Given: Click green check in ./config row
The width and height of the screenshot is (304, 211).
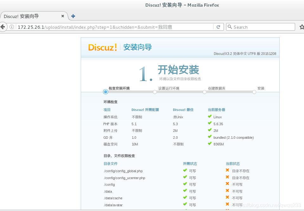Looking at the screenshot, I should point(185,184).
